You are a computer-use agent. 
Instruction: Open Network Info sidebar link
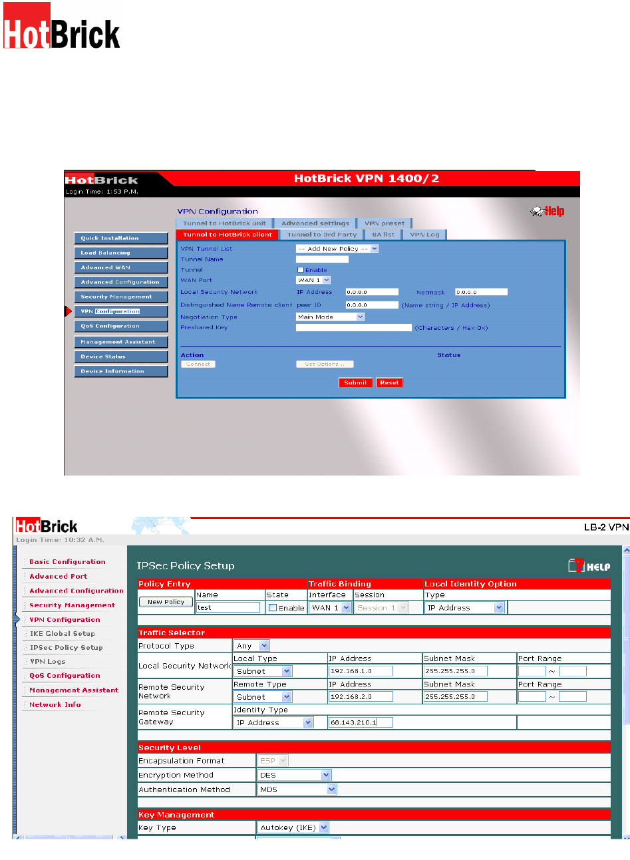click(55, 704)
